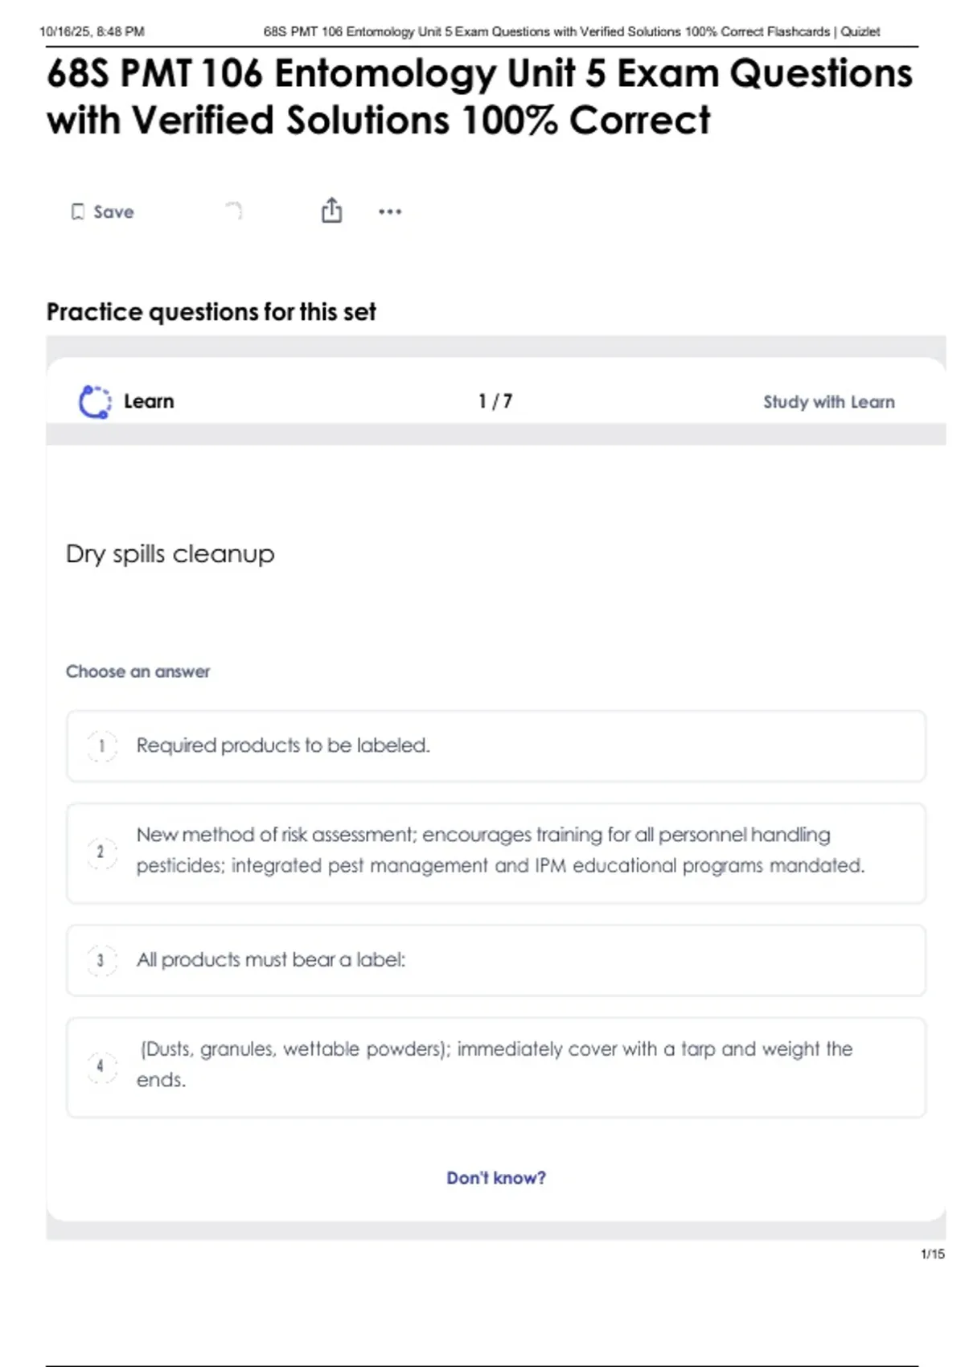
Task: Click the number 3 answer badge
Action: pyautogui.click(x=101, y=960)
